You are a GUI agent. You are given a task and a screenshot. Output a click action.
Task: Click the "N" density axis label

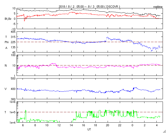(x=6, y=65)
